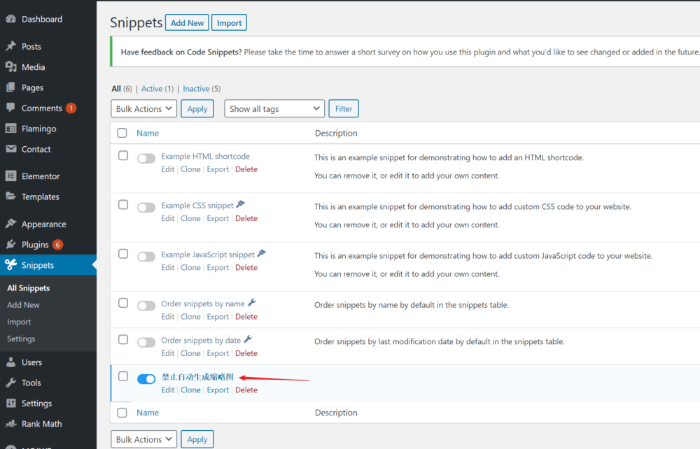Click the Flamingo sidebar icon
Screen dimensions: 700x449
(10, 129)
